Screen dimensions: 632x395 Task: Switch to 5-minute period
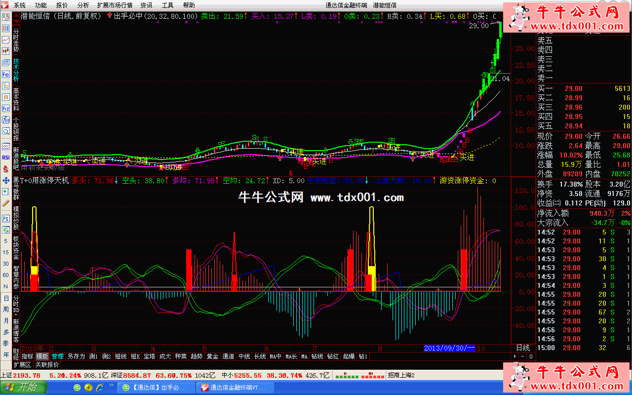[6, 241]
